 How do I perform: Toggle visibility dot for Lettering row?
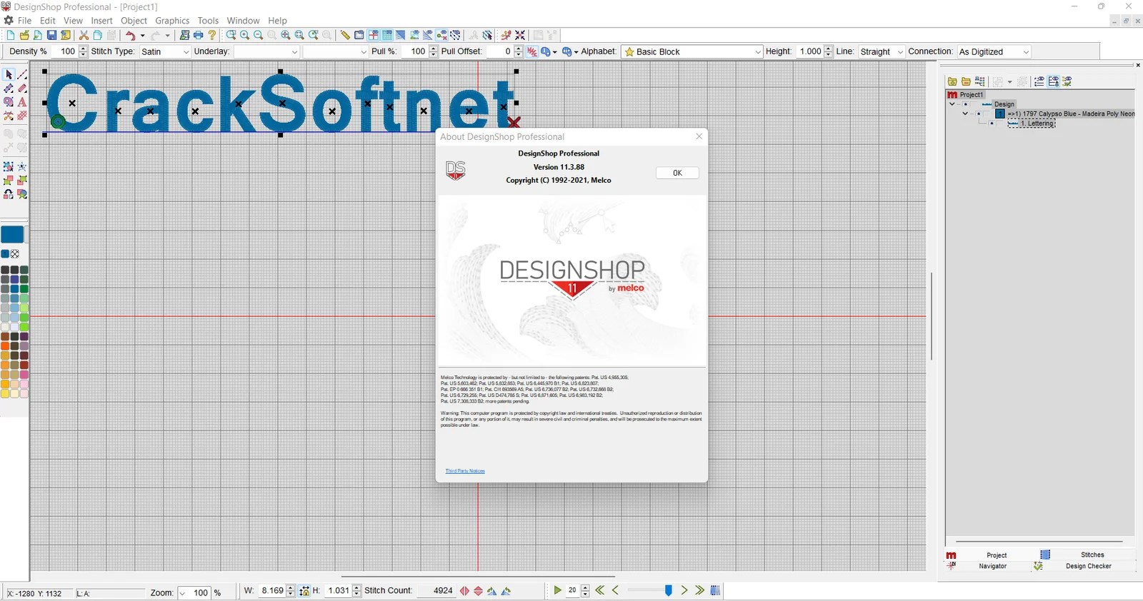pyautogui.click(x=992, y=123)
